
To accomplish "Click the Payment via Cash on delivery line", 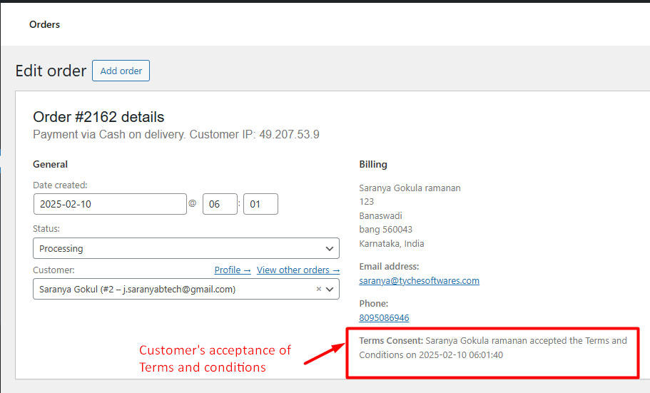I will 176,134.
